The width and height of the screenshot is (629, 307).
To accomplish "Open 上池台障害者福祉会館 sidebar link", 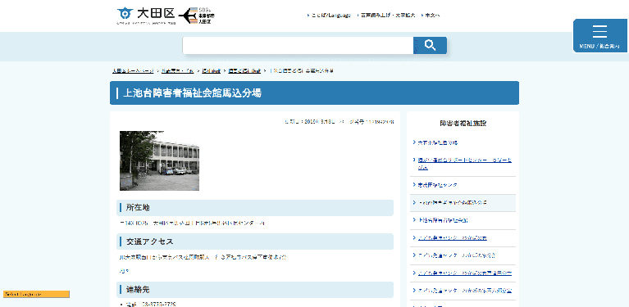I will click(x=443, y=220).
